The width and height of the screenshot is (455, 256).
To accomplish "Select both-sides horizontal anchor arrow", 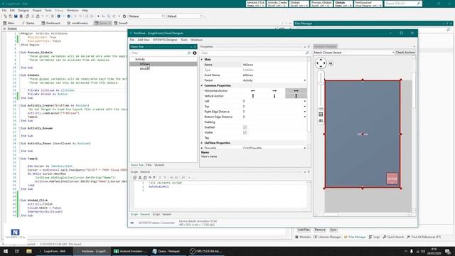I will point(296,91).
